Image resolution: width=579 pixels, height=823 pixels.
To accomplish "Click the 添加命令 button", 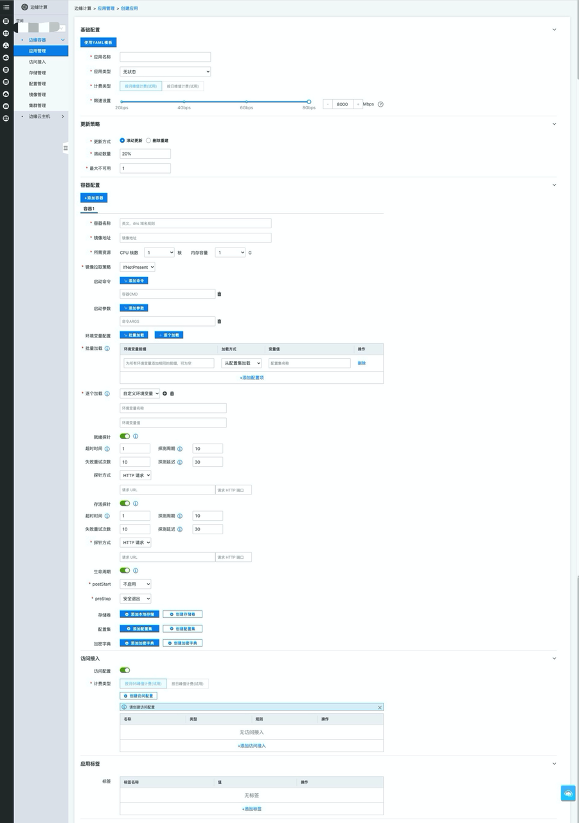I will pos(134,281).
